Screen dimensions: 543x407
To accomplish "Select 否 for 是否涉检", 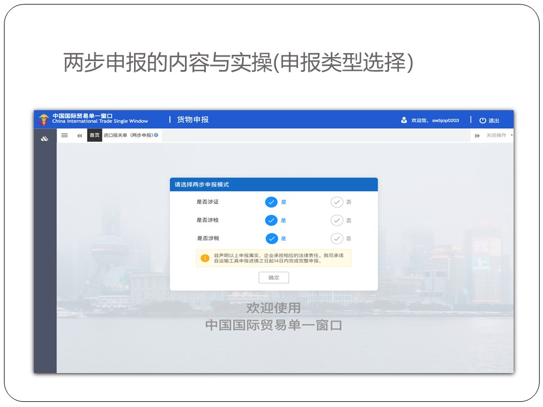I will pos(337,220).
